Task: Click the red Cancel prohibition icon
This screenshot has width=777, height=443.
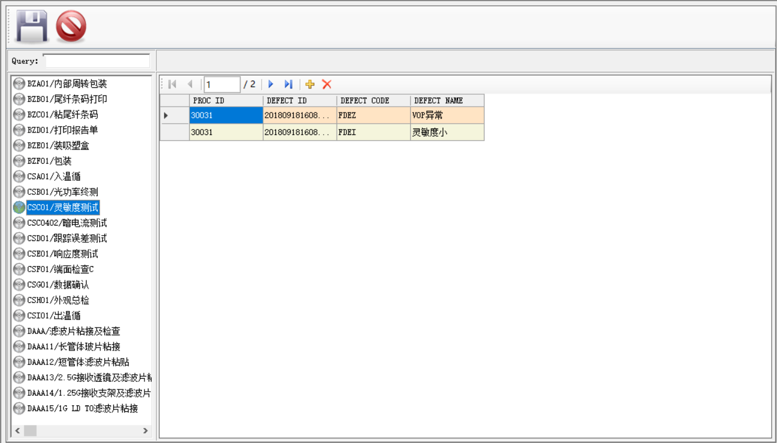Action: (x=71, y=27)
